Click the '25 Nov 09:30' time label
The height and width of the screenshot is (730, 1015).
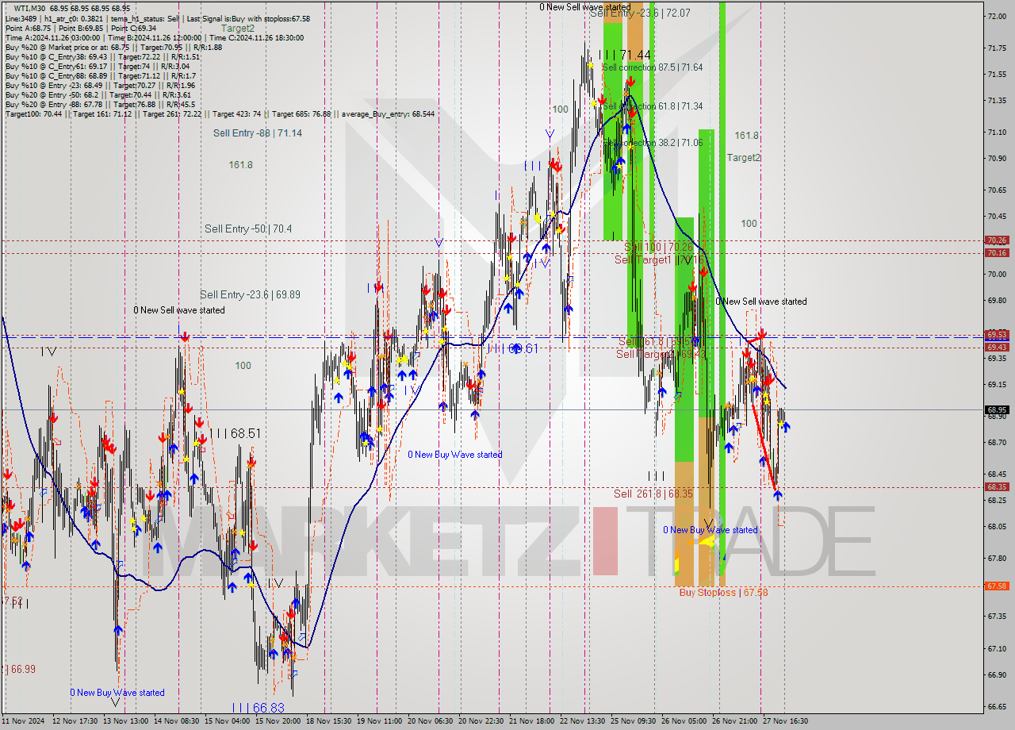coord(633,721)
